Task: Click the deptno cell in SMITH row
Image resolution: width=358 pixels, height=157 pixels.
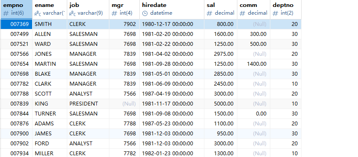Action: point(286,24)
